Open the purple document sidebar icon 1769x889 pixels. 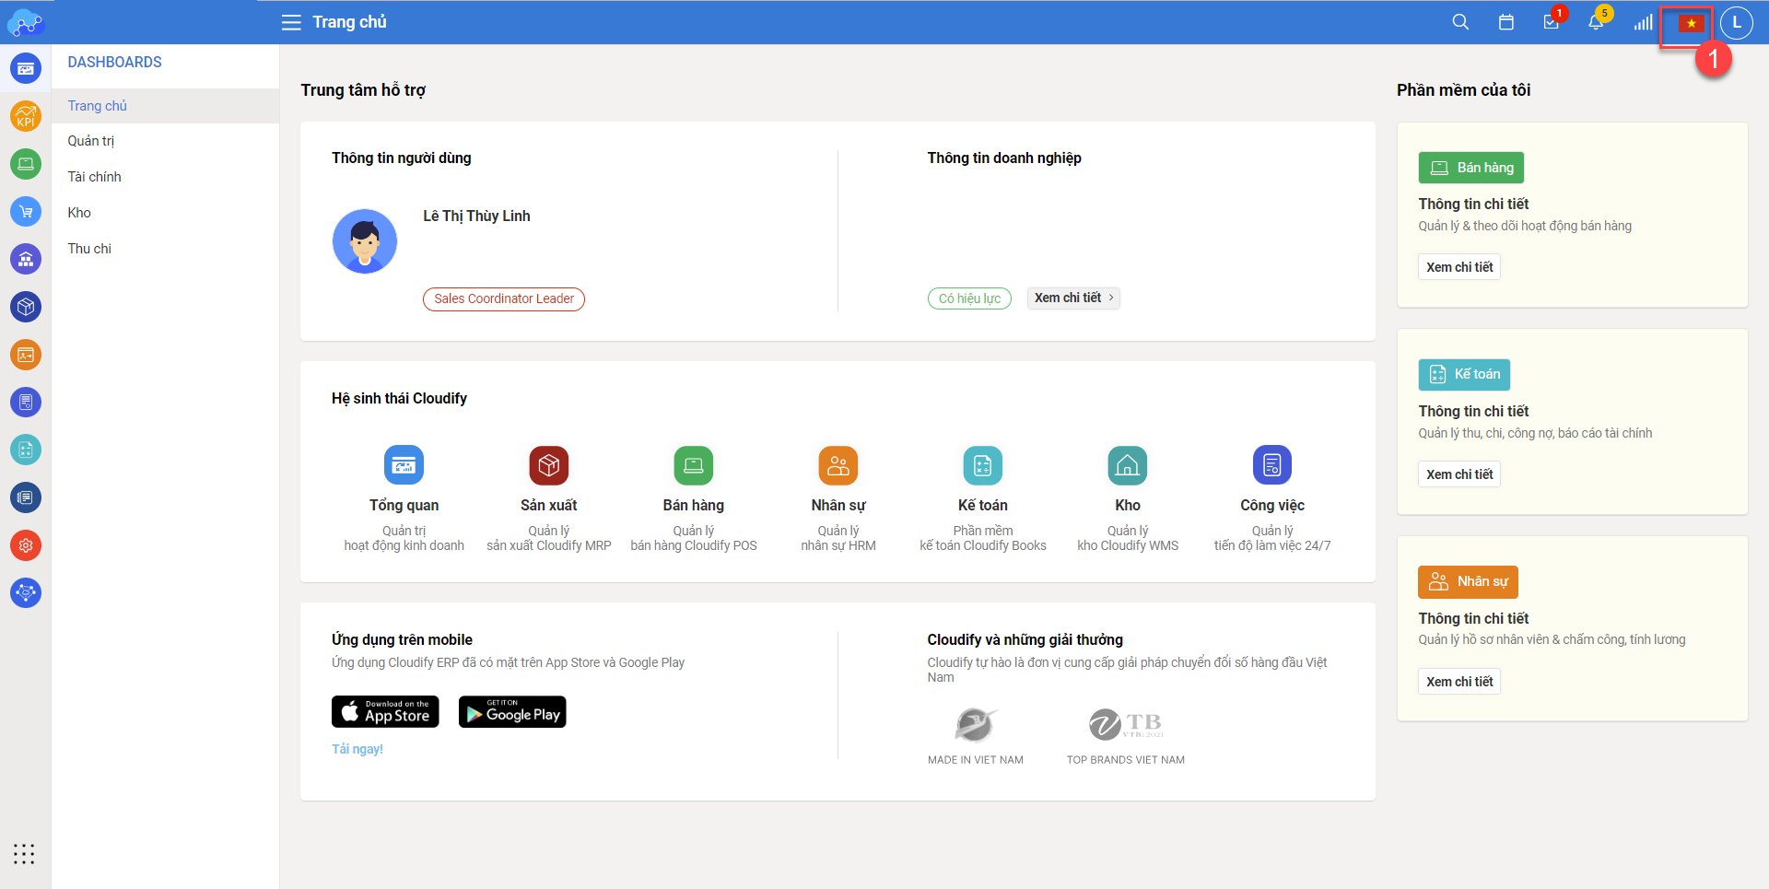(26, 402)
